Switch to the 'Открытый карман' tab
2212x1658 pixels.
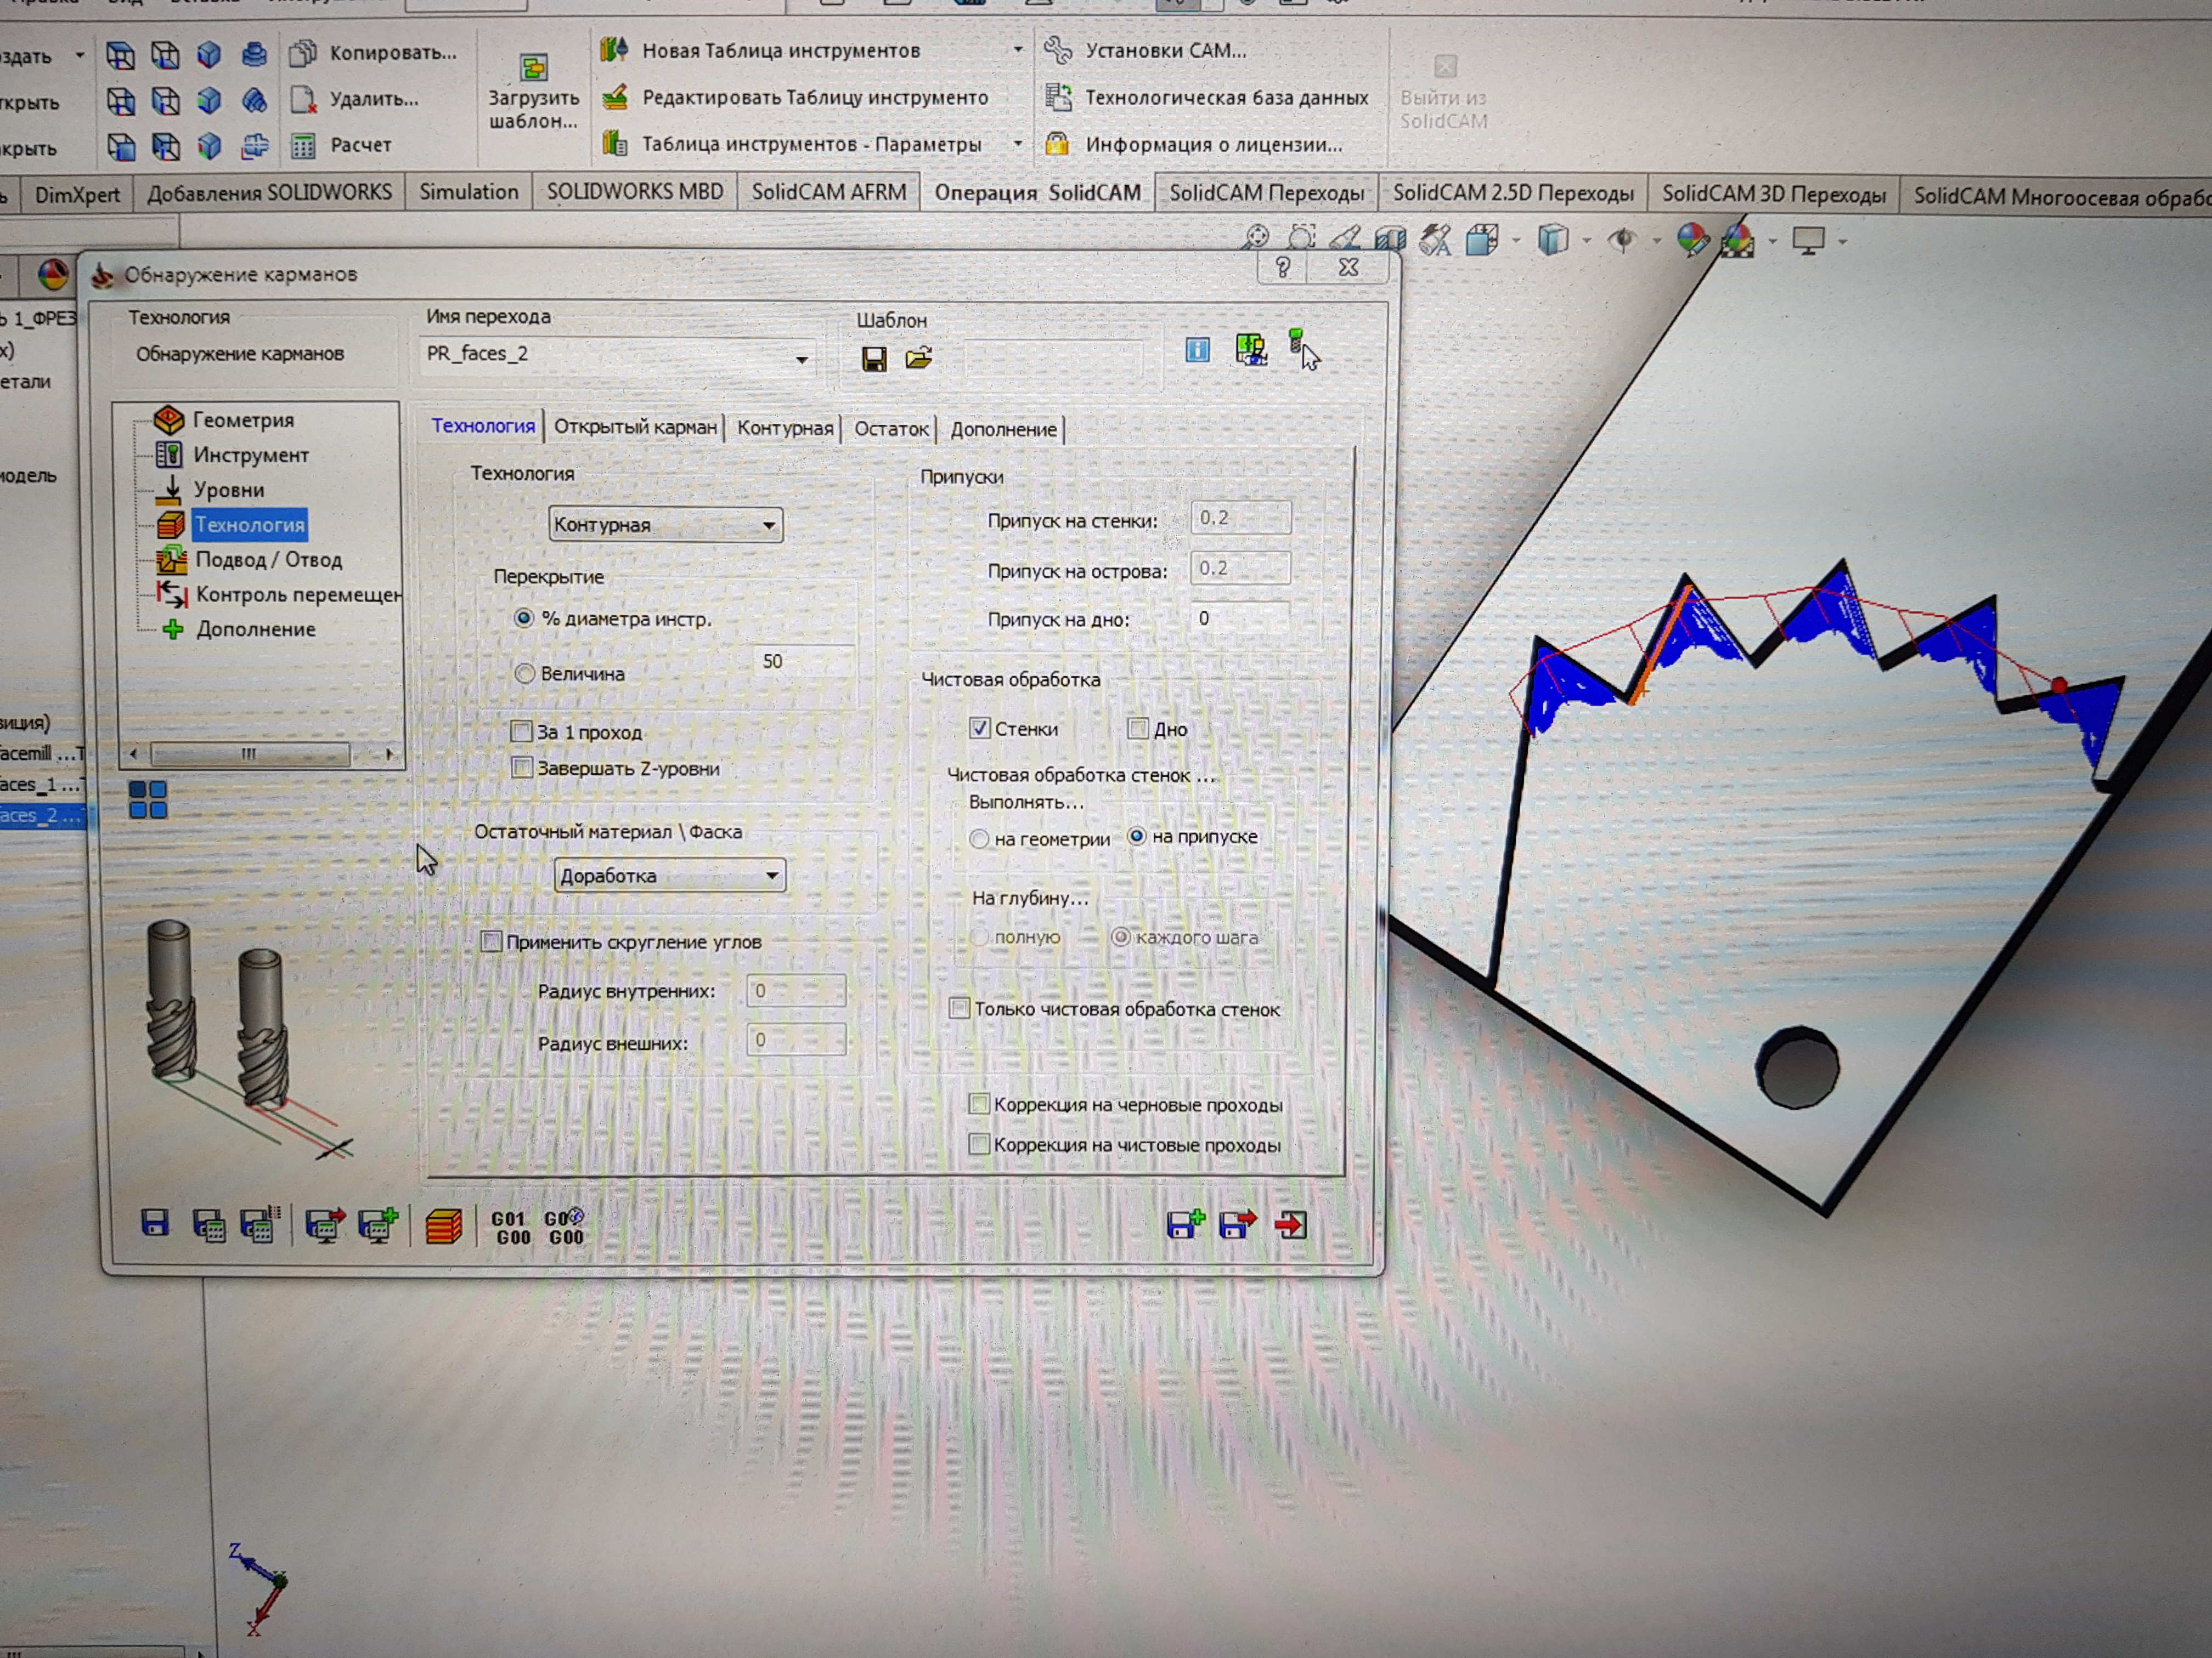pyautogui.click(x=635, y=428)
